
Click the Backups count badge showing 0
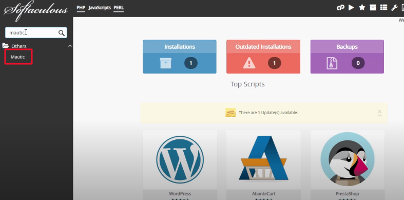tap(358, 63)
